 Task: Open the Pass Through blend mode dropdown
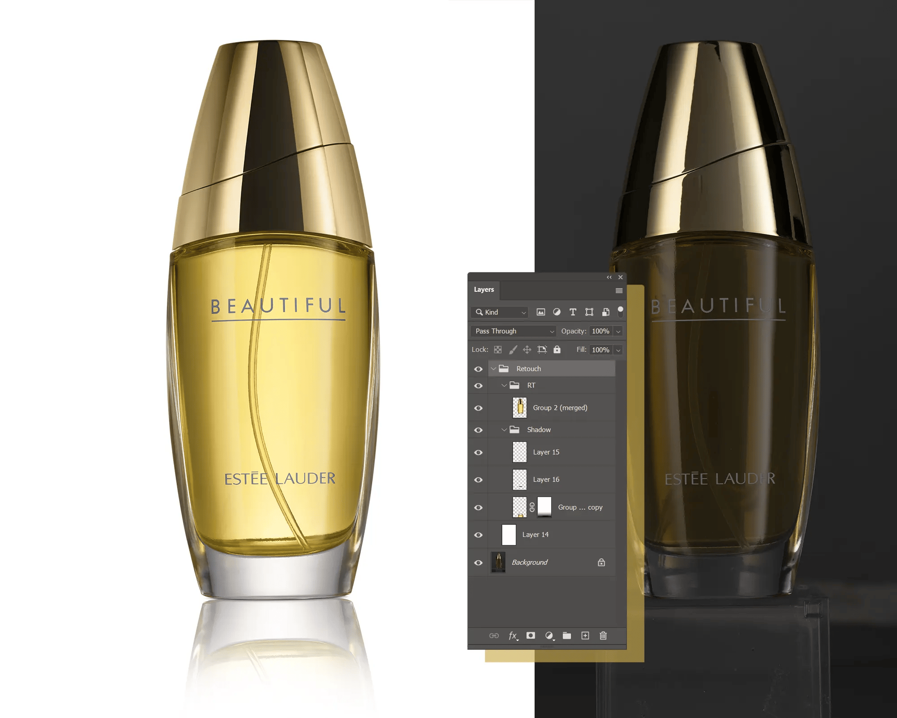[x=514, y=331]
